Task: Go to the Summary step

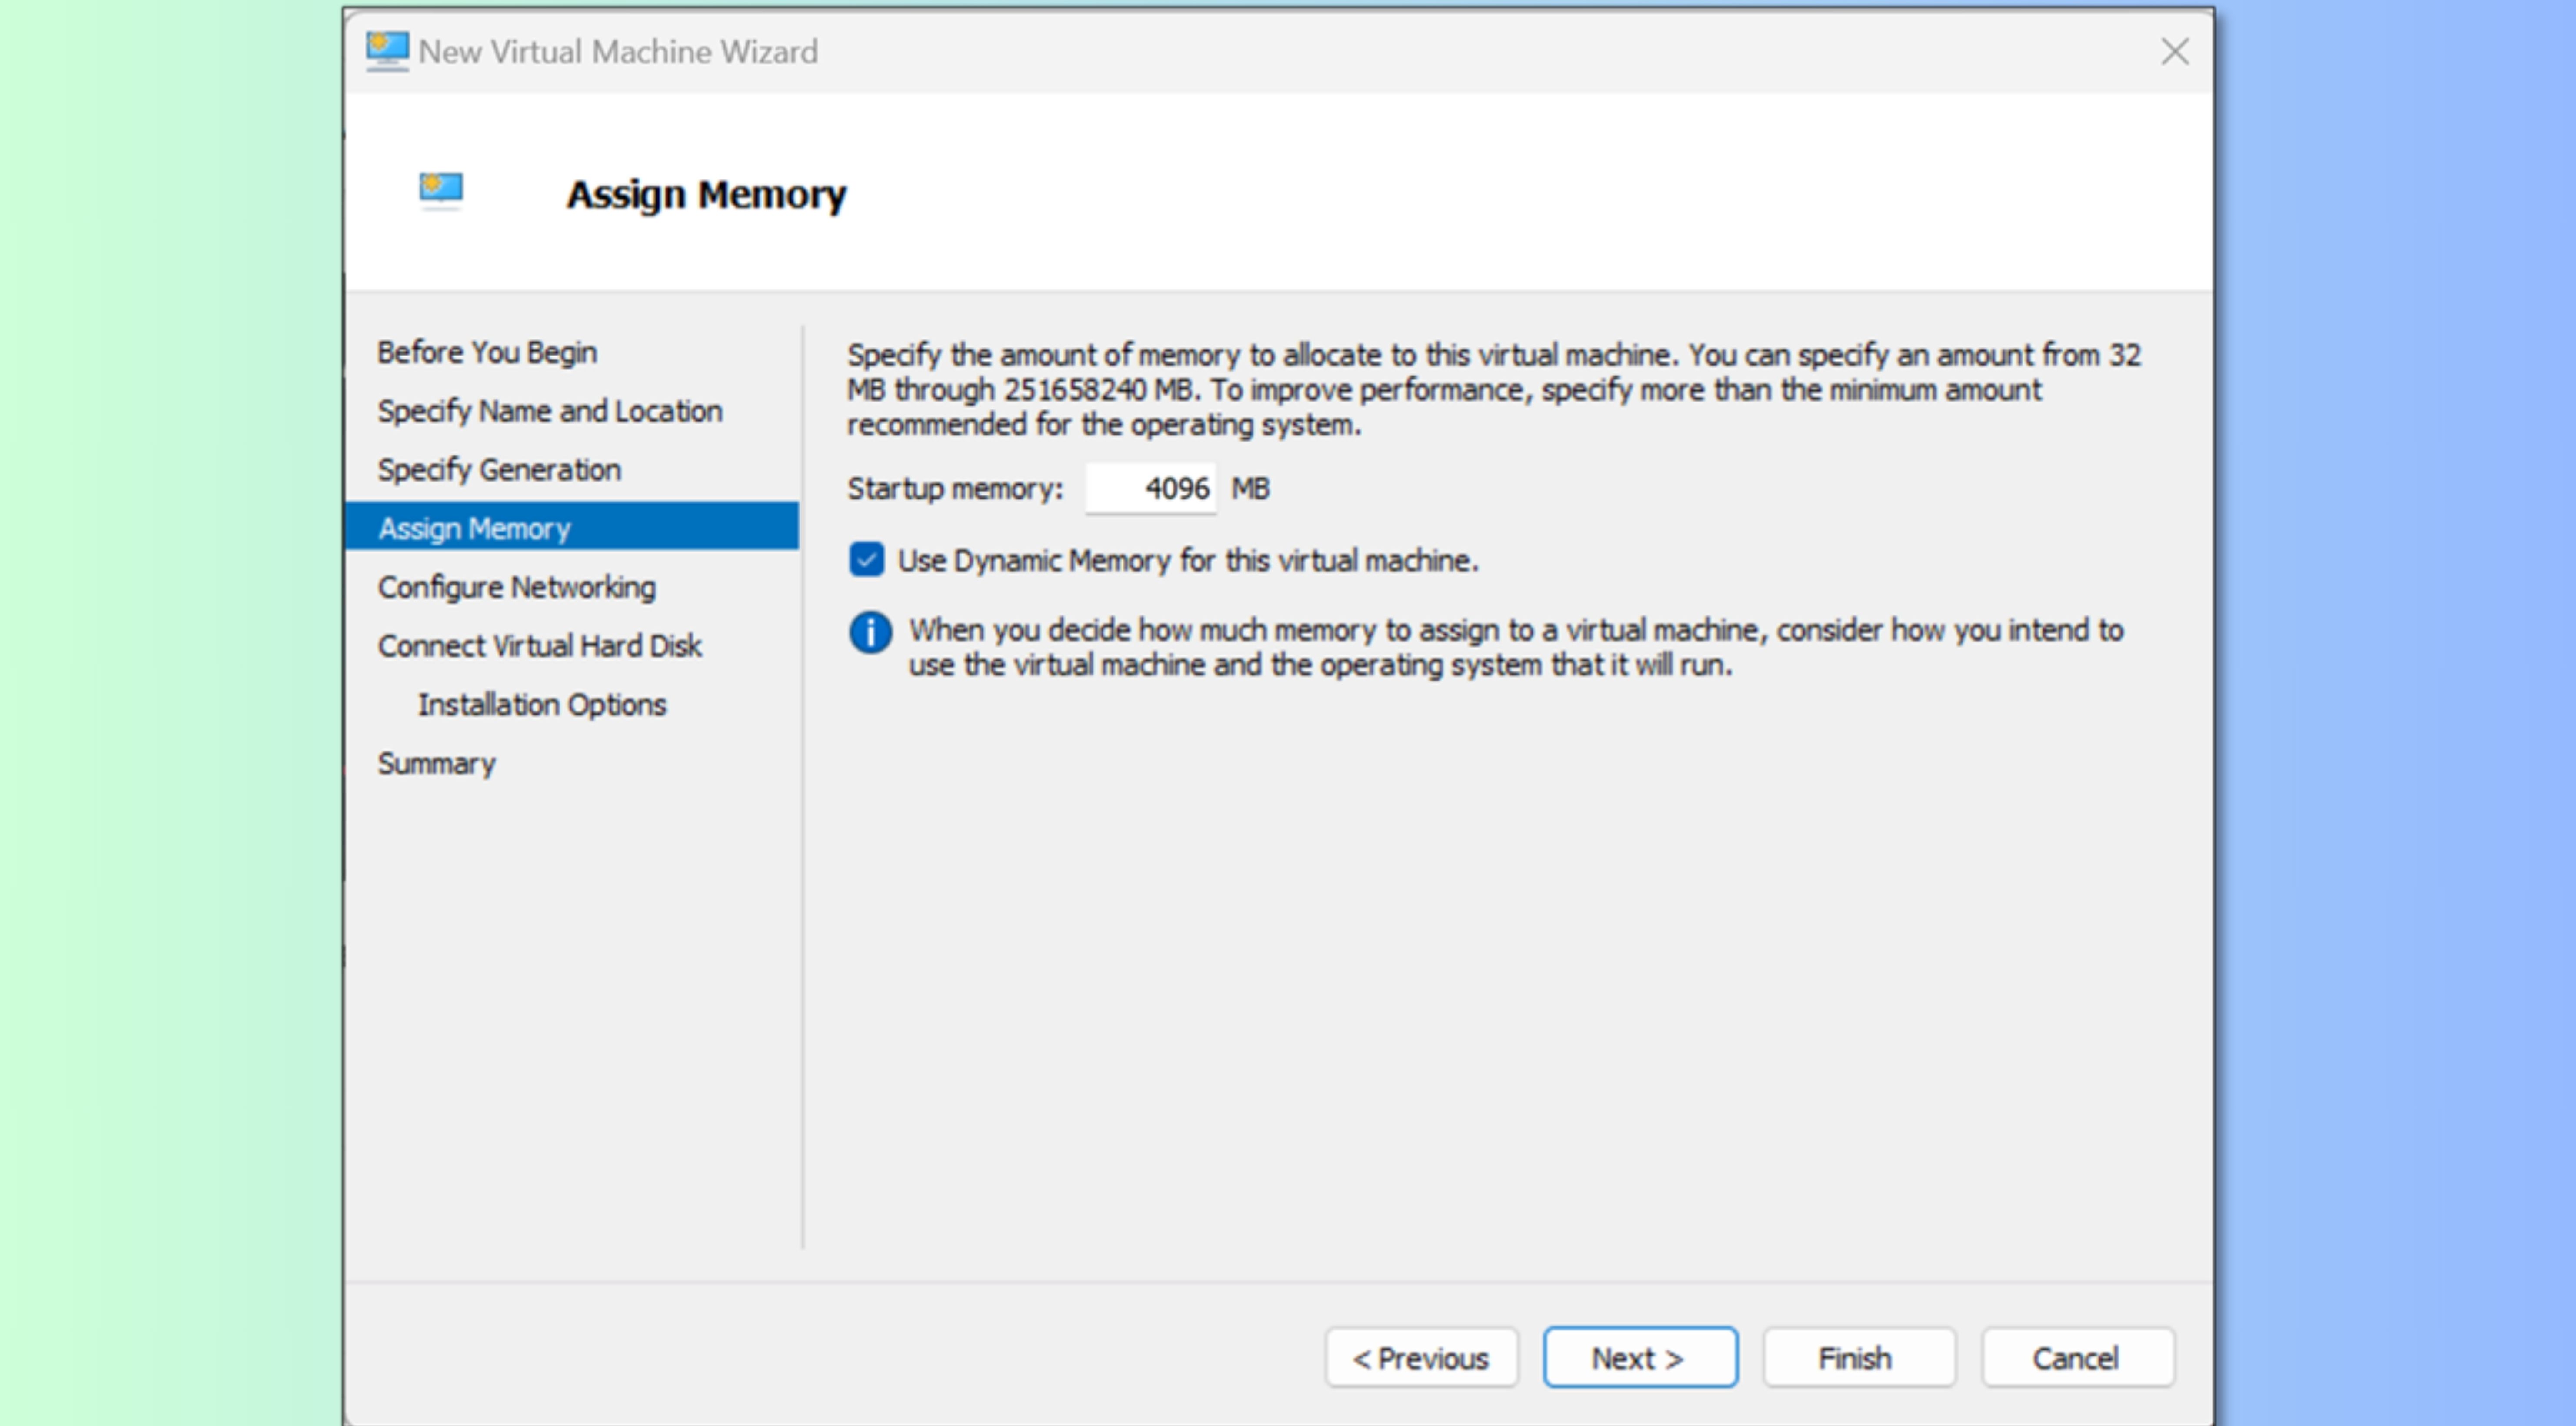Action: click(436, 764)
